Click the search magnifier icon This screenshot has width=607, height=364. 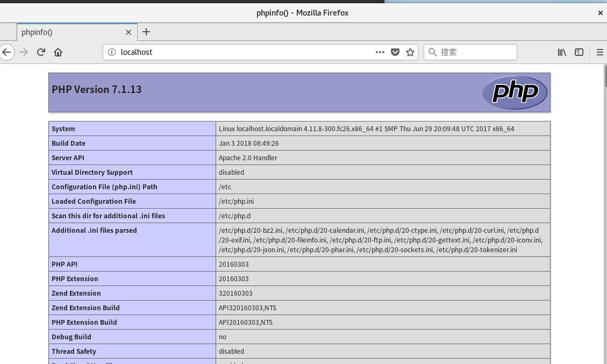click(x=433, y=52)
